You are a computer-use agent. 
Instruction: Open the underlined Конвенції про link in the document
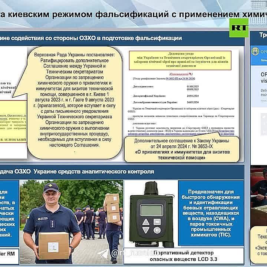[226, 131]
